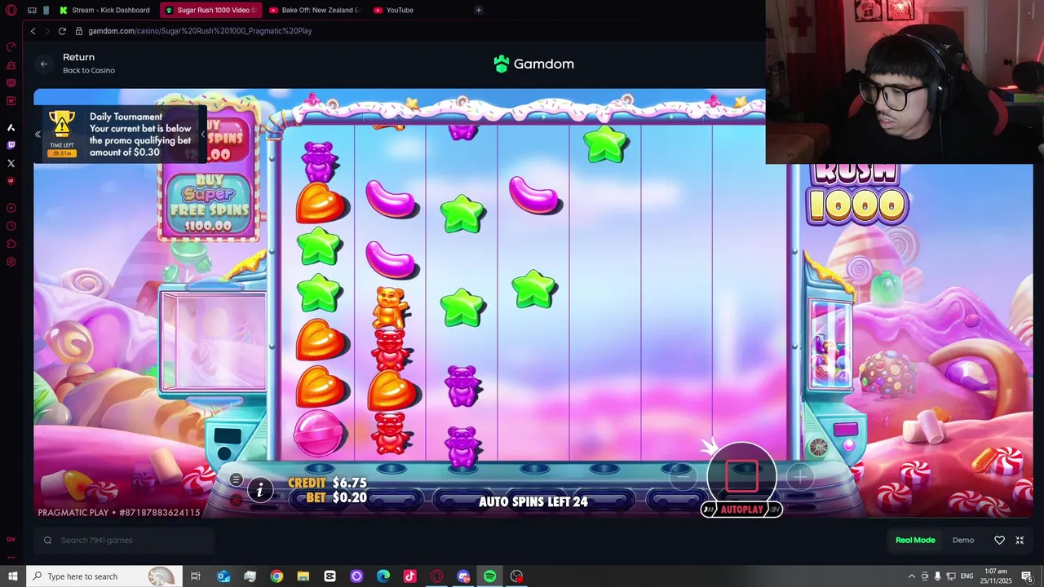Open a new browser tab
1044x587 pixels.
(x=479, y=10)
